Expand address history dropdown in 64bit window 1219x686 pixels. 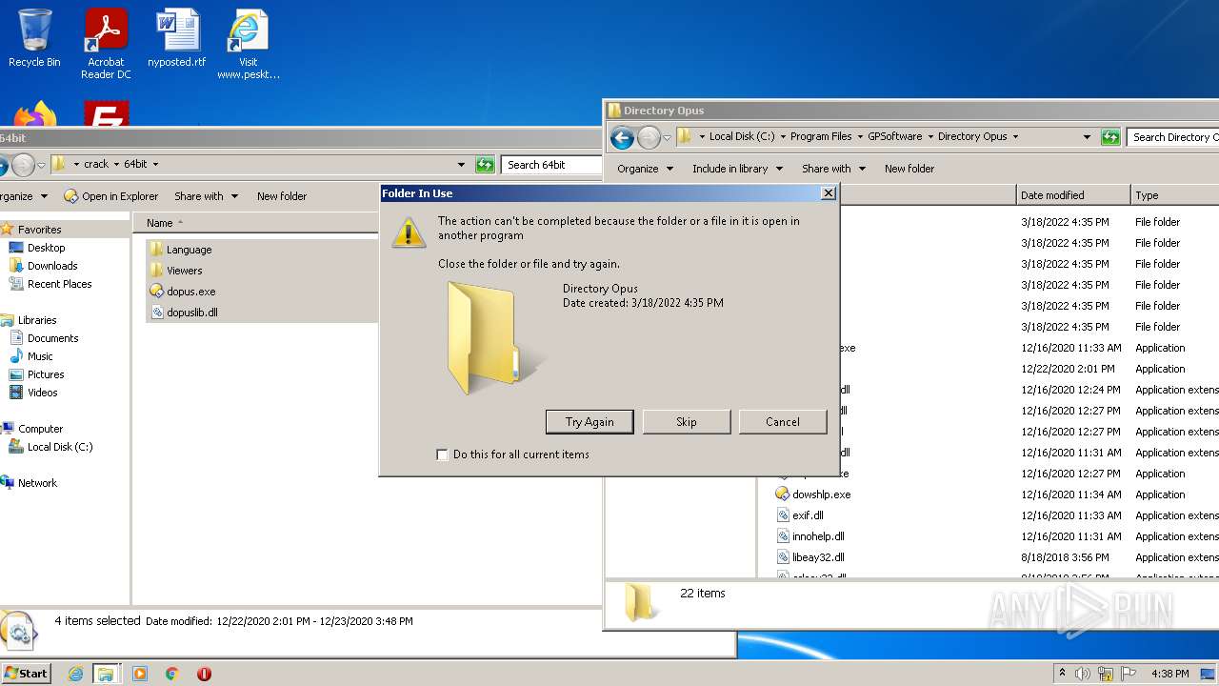pyautogui.click(x=462, y=165)
